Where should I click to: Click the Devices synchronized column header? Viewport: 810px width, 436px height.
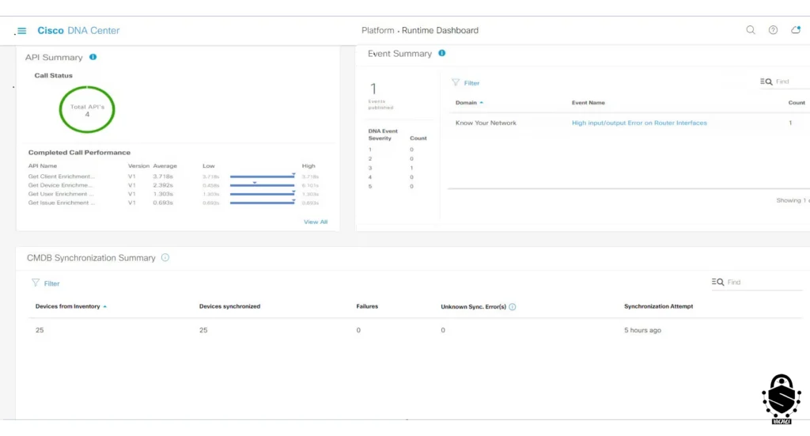[230, 306]
